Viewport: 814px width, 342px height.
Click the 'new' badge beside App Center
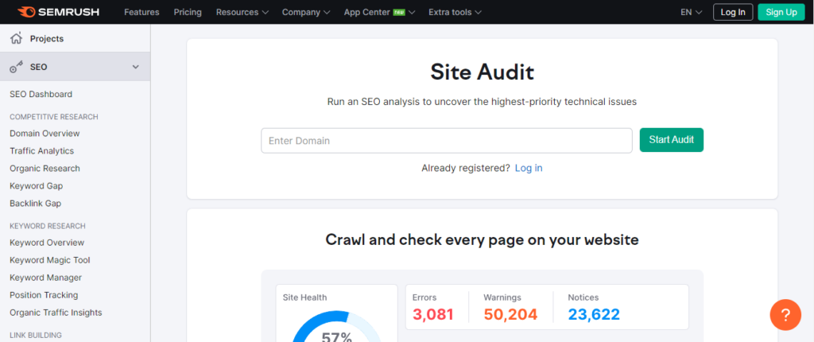coord(399,12)
